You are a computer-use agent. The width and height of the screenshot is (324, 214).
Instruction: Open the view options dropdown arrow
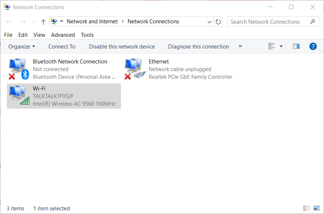[281, 46]
